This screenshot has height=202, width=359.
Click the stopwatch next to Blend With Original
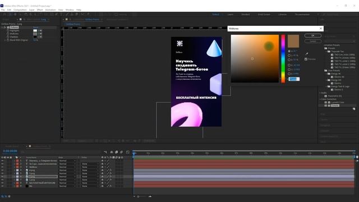click(8, 40)
